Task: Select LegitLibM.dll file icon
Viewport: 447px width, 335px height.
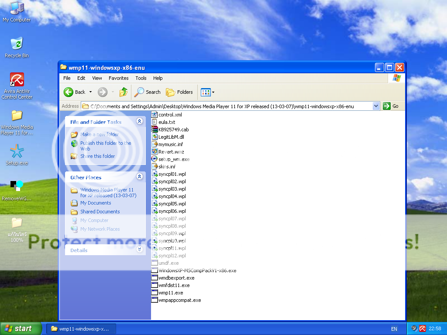Action: 155,137
